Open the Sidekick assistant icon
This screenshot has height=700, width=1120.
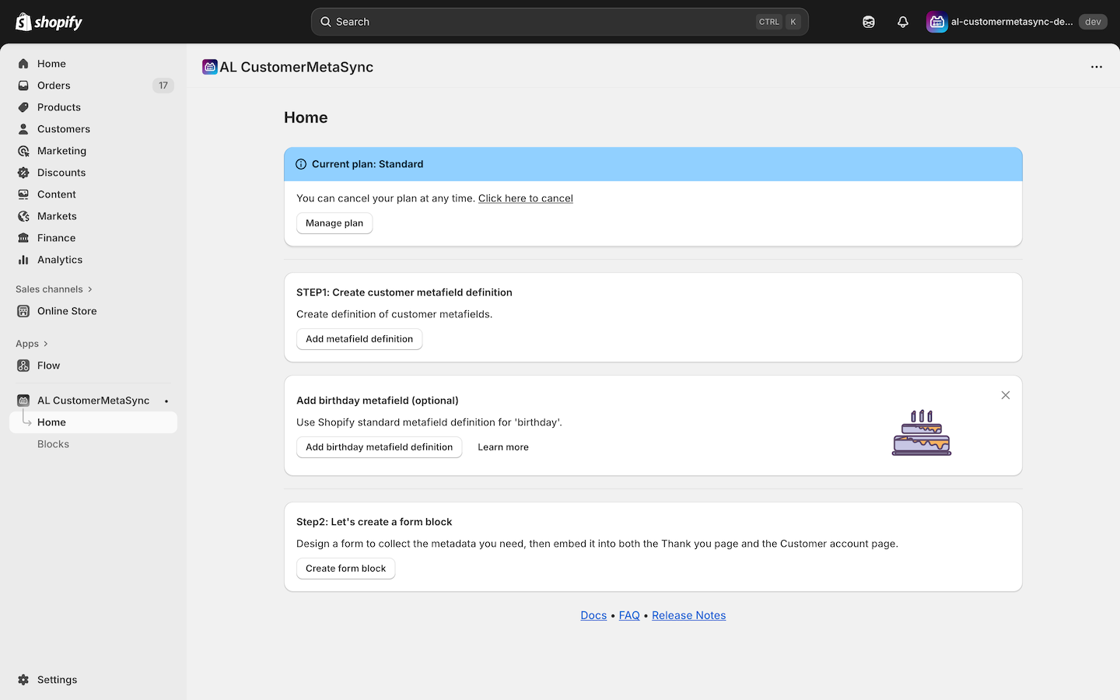[x=868, y=22]
